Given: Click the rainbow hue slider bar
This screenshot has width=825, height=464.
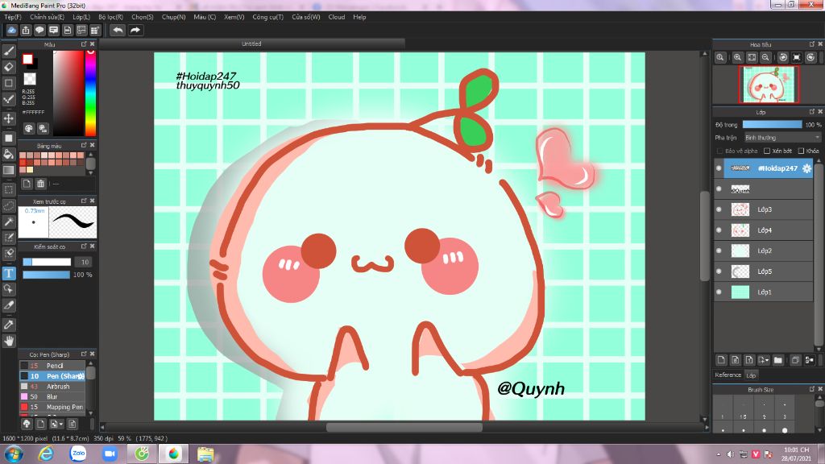Looking at the screenshot, I should pos(90,93).
